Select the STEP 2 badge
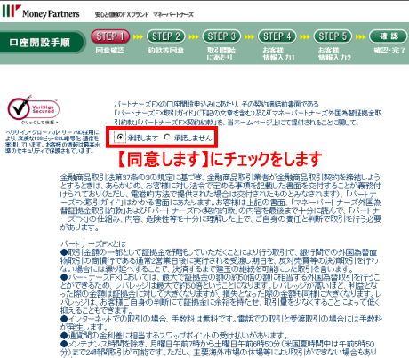The width and height of the screenshot is (409, 358). (x=166, y=36)
